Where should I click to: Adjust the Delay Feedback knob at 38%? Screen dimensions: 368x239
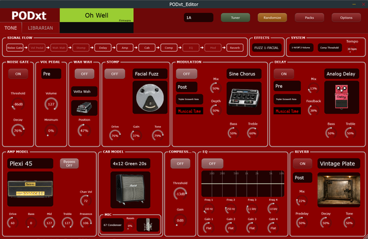(x=314, y=110)
